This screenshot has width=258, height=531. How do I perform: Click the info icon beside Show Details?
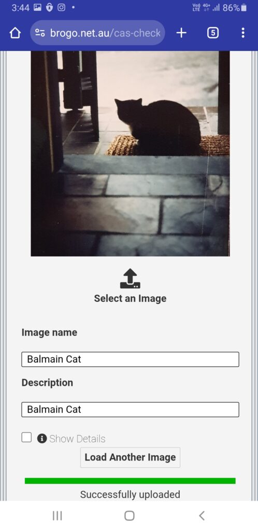42,439
